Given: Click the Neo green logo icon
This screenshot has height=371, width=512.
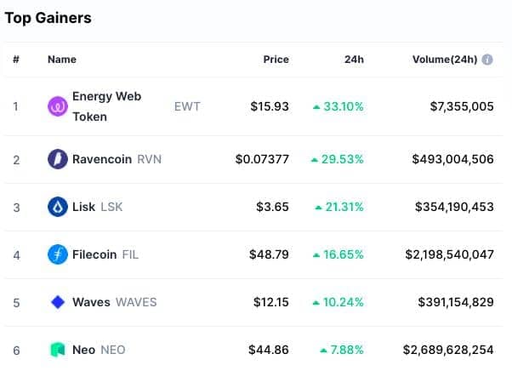Looking at the screenshot, I should pos(58,350).
